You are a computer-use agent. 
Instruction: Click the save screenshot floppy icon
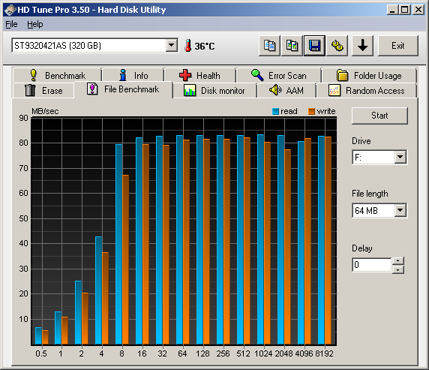(315, 46)
